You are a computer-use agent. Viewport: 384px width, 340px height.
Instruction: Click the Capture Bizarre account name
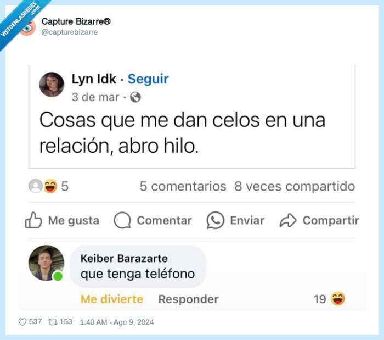point(76,21)
